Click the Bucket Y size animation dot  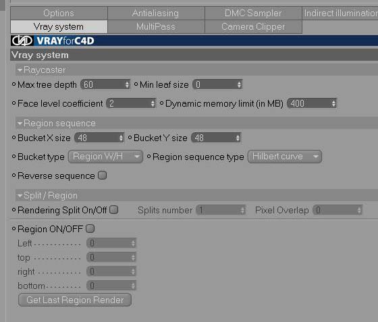pos(130,138)
